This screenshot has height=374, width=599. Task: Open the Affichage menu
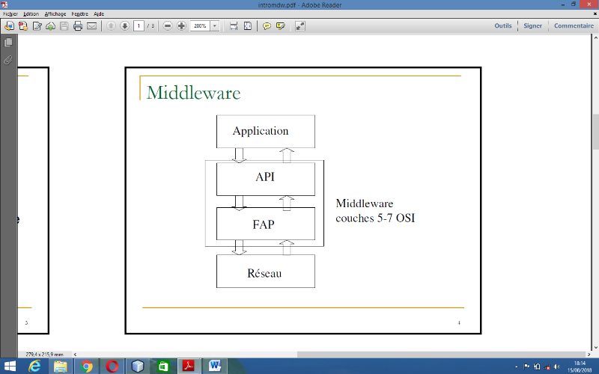pos(55,13)
